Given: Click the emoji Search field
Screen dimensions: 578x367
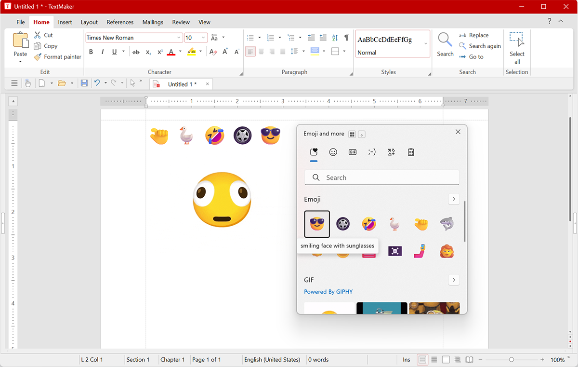Looking at the screenshot, I should point(382,177).
